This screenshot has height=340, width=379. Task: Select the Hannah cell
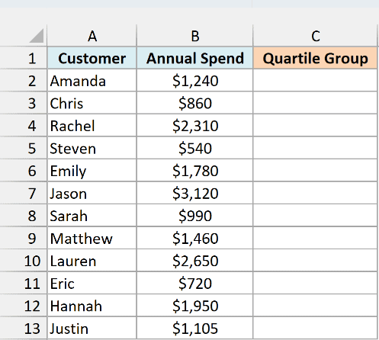tap(92, 306)
